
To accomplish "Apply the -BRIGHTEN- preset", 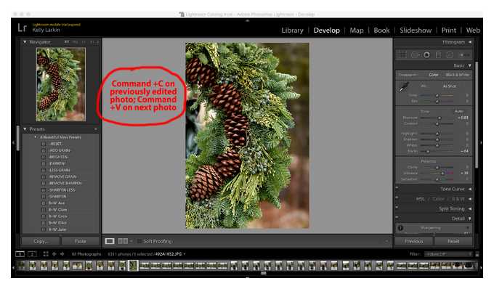I will (x=59, y=157).
